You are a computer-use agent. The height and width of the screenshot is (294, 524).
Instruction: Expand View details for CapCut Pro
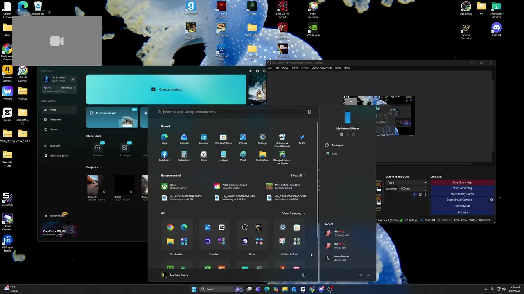[68, 88]
